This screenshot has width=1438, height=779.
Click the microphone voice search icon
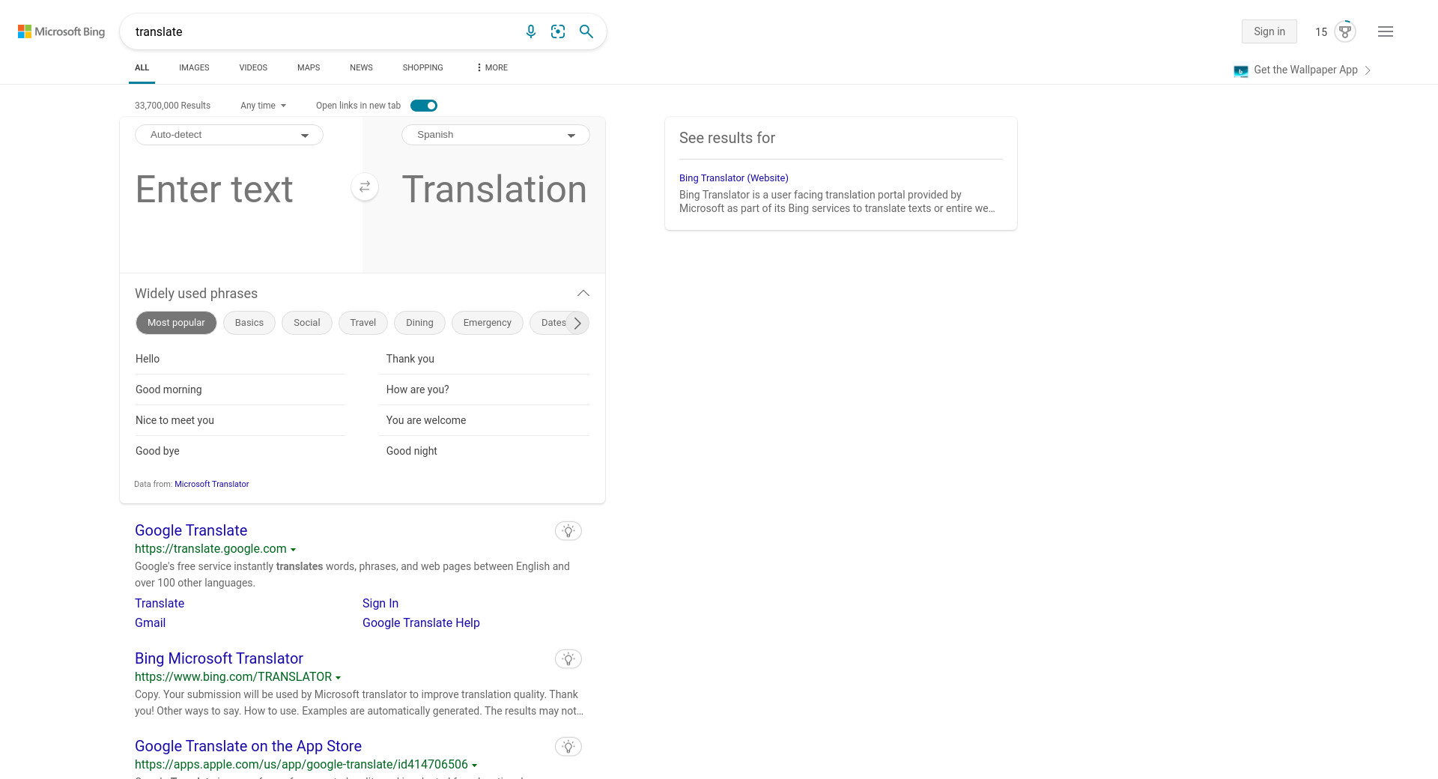tap(530, 31)
